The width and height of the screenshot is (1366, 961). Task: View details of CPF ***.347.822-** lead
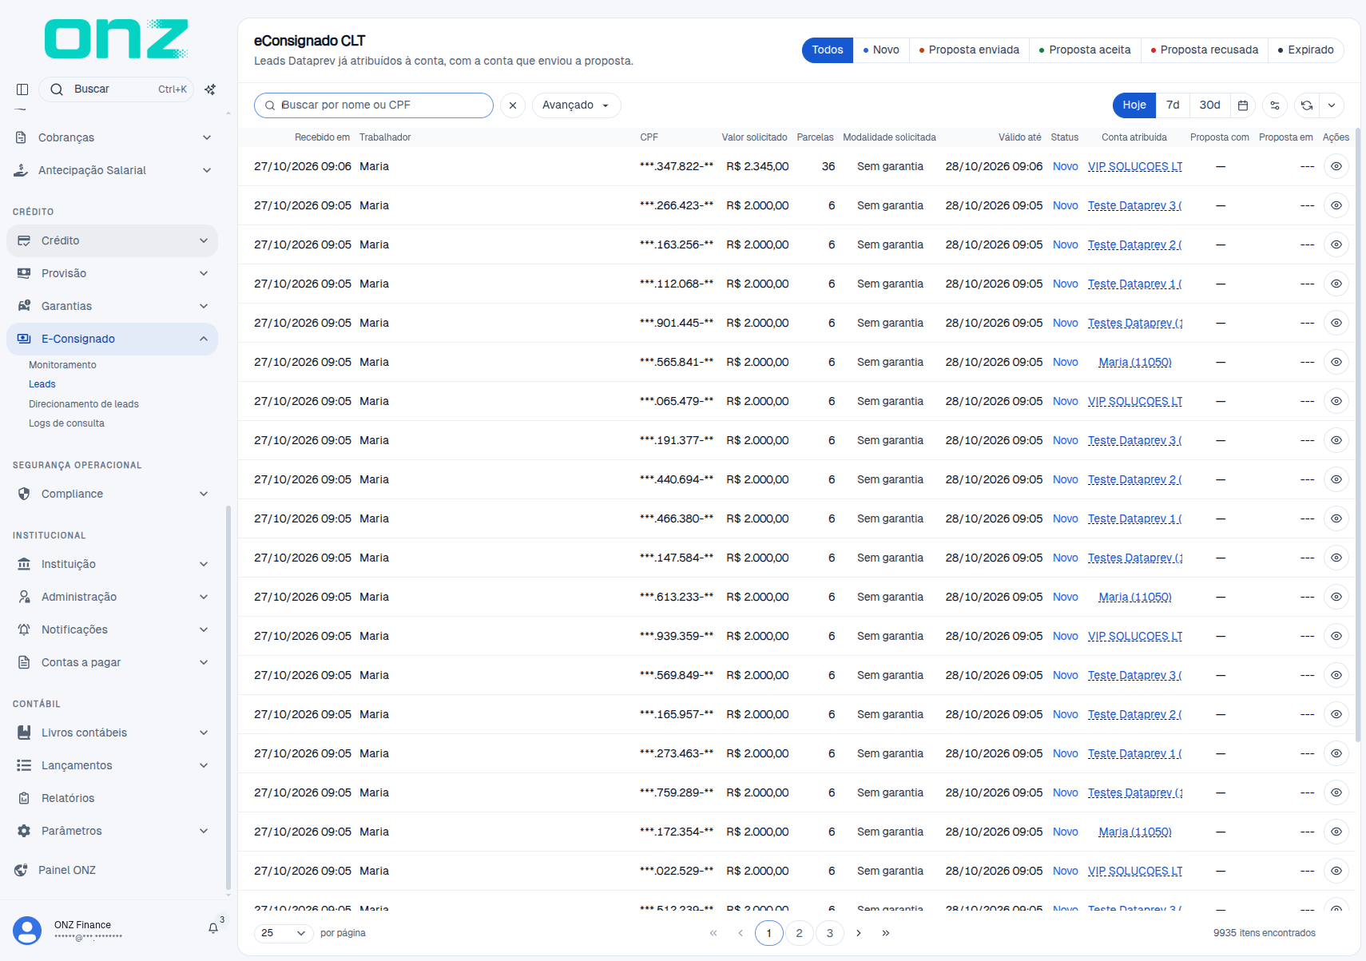(x=1336, y=166)
